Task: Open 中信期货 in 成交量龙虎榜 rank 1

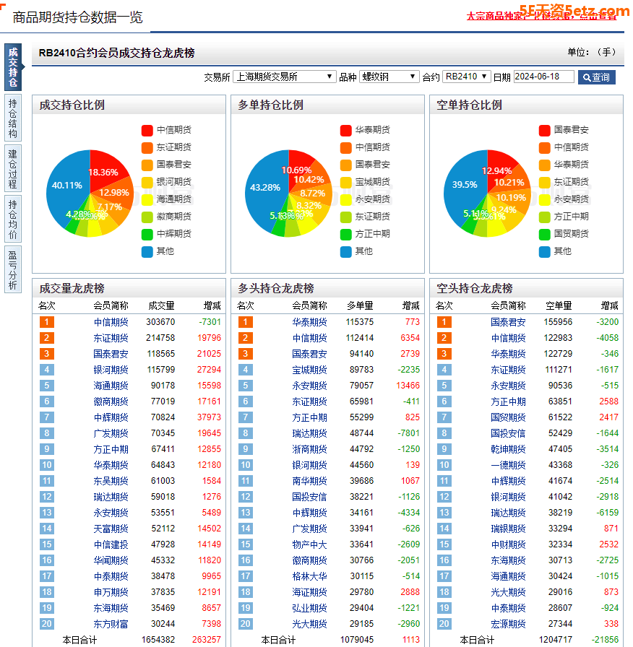Action: (x=111, y=322)
